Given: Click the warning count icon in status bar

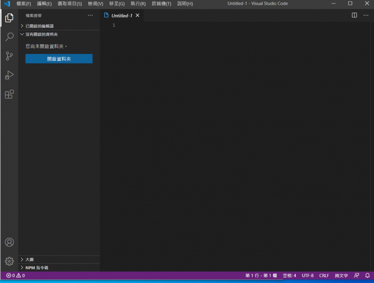Looking at the screenshot, I should pos(19,275).
